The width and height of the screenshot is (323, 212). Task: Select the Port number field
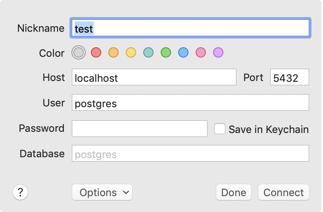click(x=289, y=77)
